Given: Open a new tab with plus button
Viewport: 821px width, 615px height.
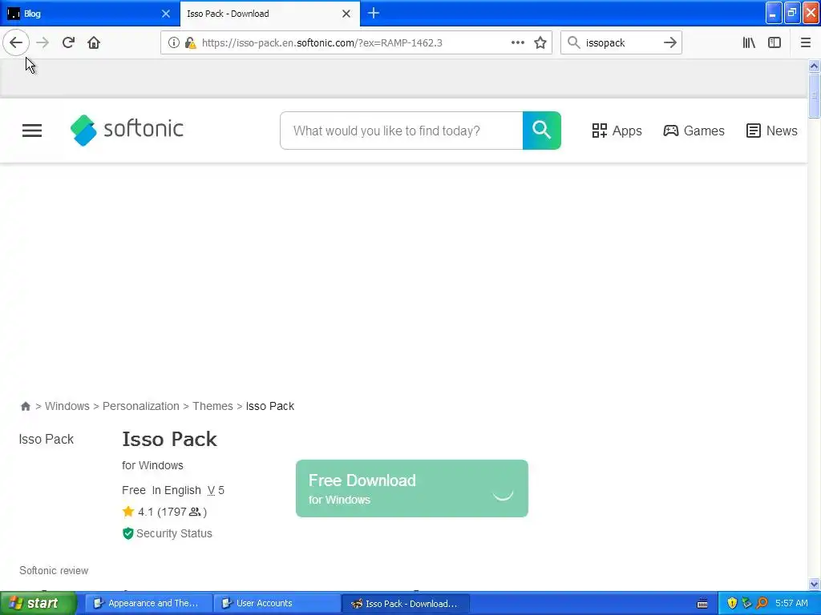Looking at the screenshot, I should [374, 13].
